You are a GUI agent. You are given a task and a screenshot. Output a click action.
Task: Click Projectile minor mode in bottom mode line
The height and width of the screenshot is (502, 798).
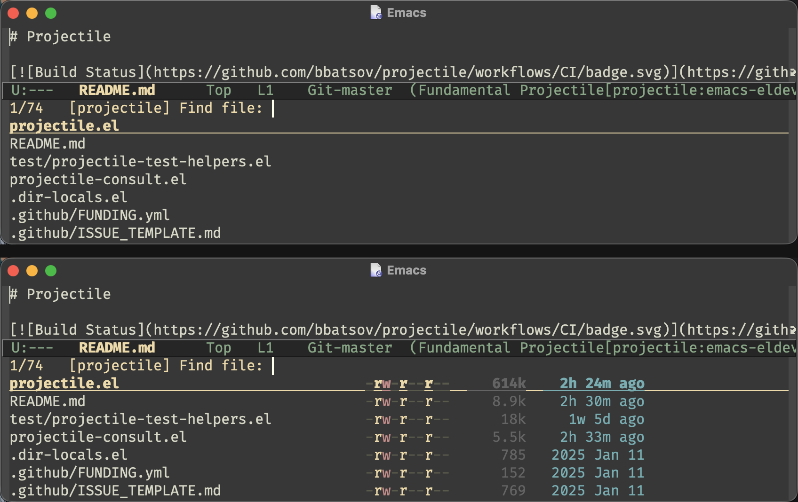click(x=562, y=347)
